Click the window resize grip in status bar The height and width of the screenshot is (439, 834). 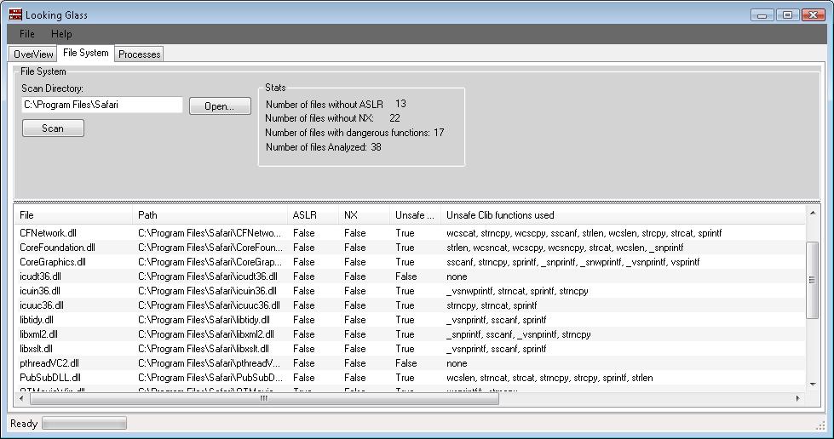point(820,425)
